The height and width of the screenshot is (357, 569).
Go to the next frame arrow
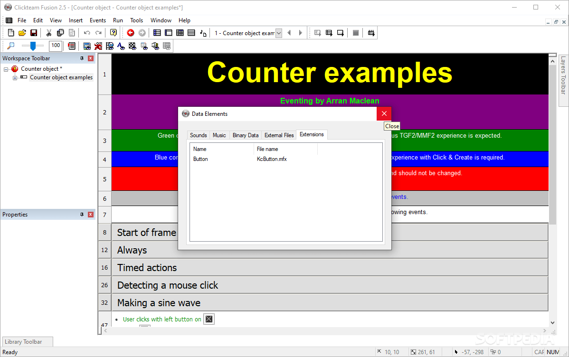301,33
